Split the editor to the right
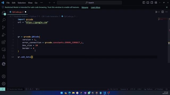 [x=163, y=12]
